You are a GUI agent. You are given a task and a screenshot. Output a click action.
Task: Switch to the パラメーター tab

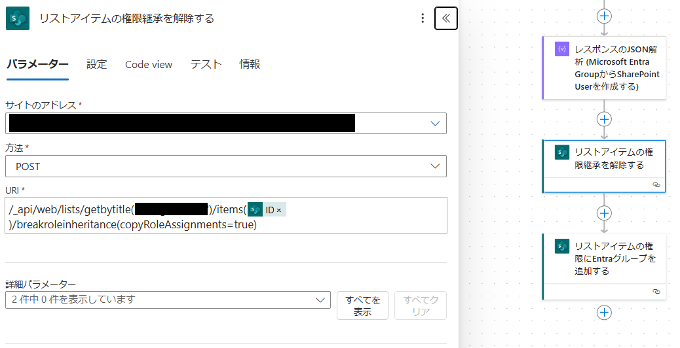(x=38, y=65)
